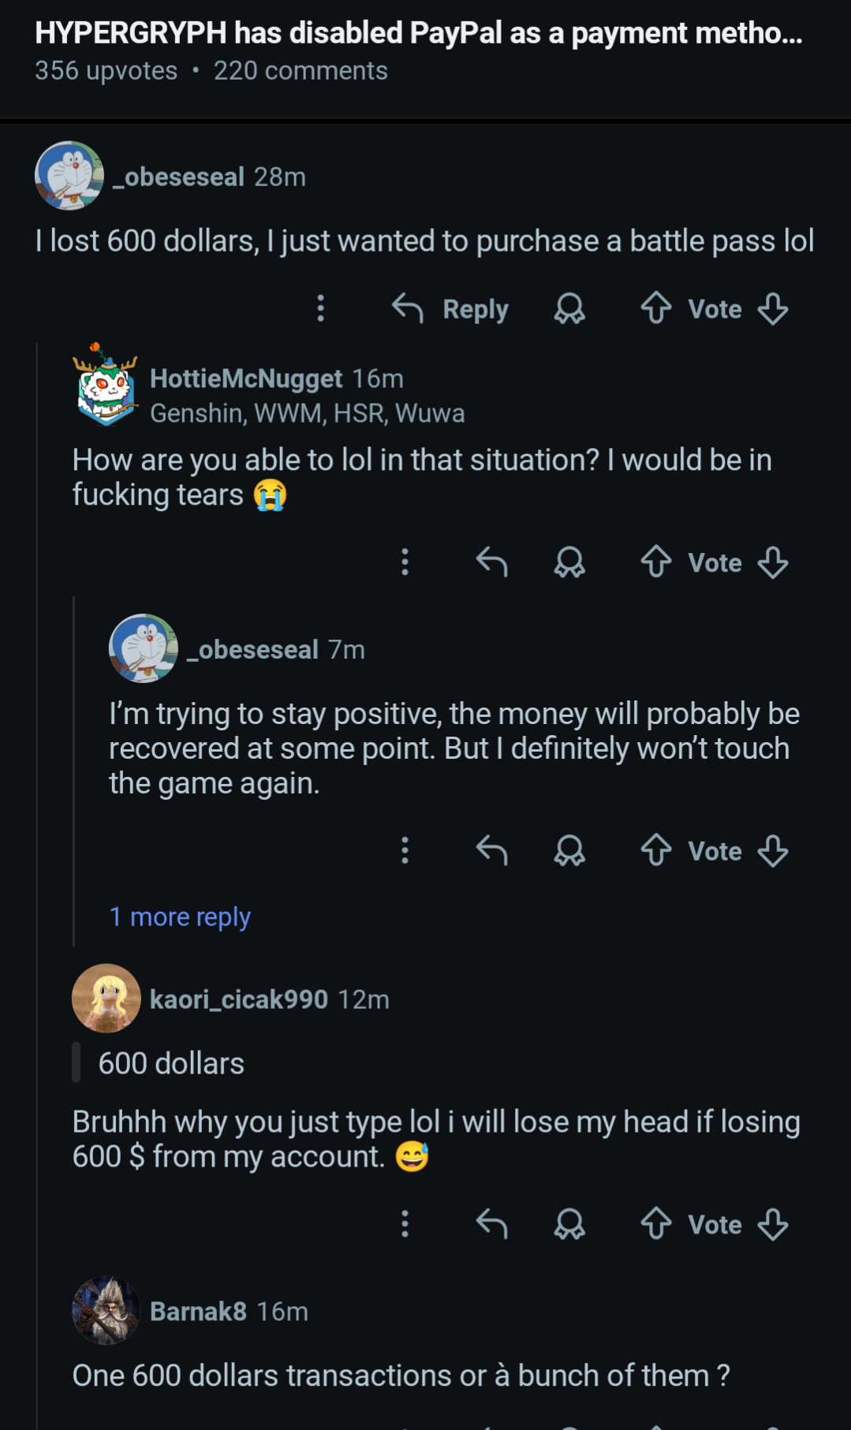Award HottieMcNugget's comment

pos(569,562)
